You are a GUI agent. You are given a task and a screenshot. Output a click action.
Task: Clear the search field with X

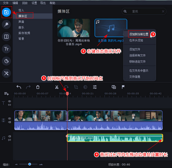point(163,11)
